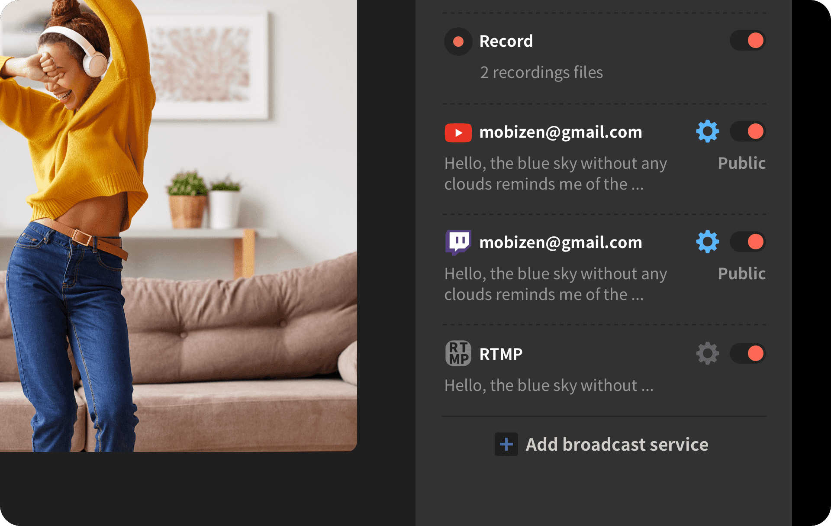Screen dimensions: 831x526
Task: Change YouTube Public privacy setting
Action: [741, 163]
